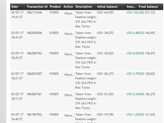Click the 03/07/17 18:21 ET date cell
This screenshot has width=164, height=123.
[17, 76]
